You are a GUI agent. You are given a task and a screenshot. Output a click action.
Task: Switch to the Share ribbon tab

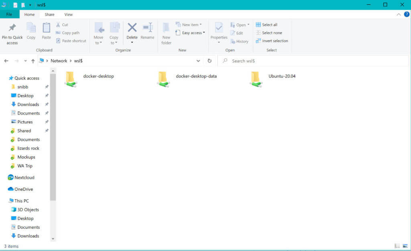[x=49, y=14]
